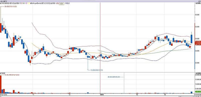The image size is (201, 97).
Task: Click the large blue last candlestick
Action: (191, 39)
